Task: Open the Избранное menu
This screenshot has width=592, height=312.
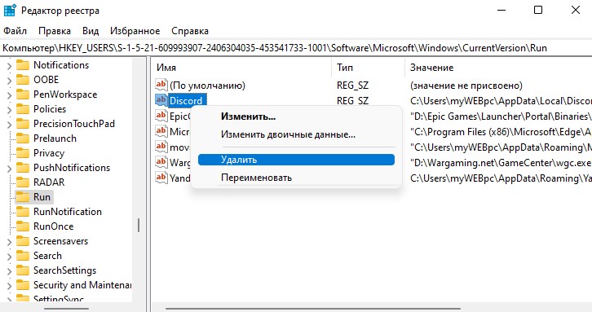Action: click(135, 31)
